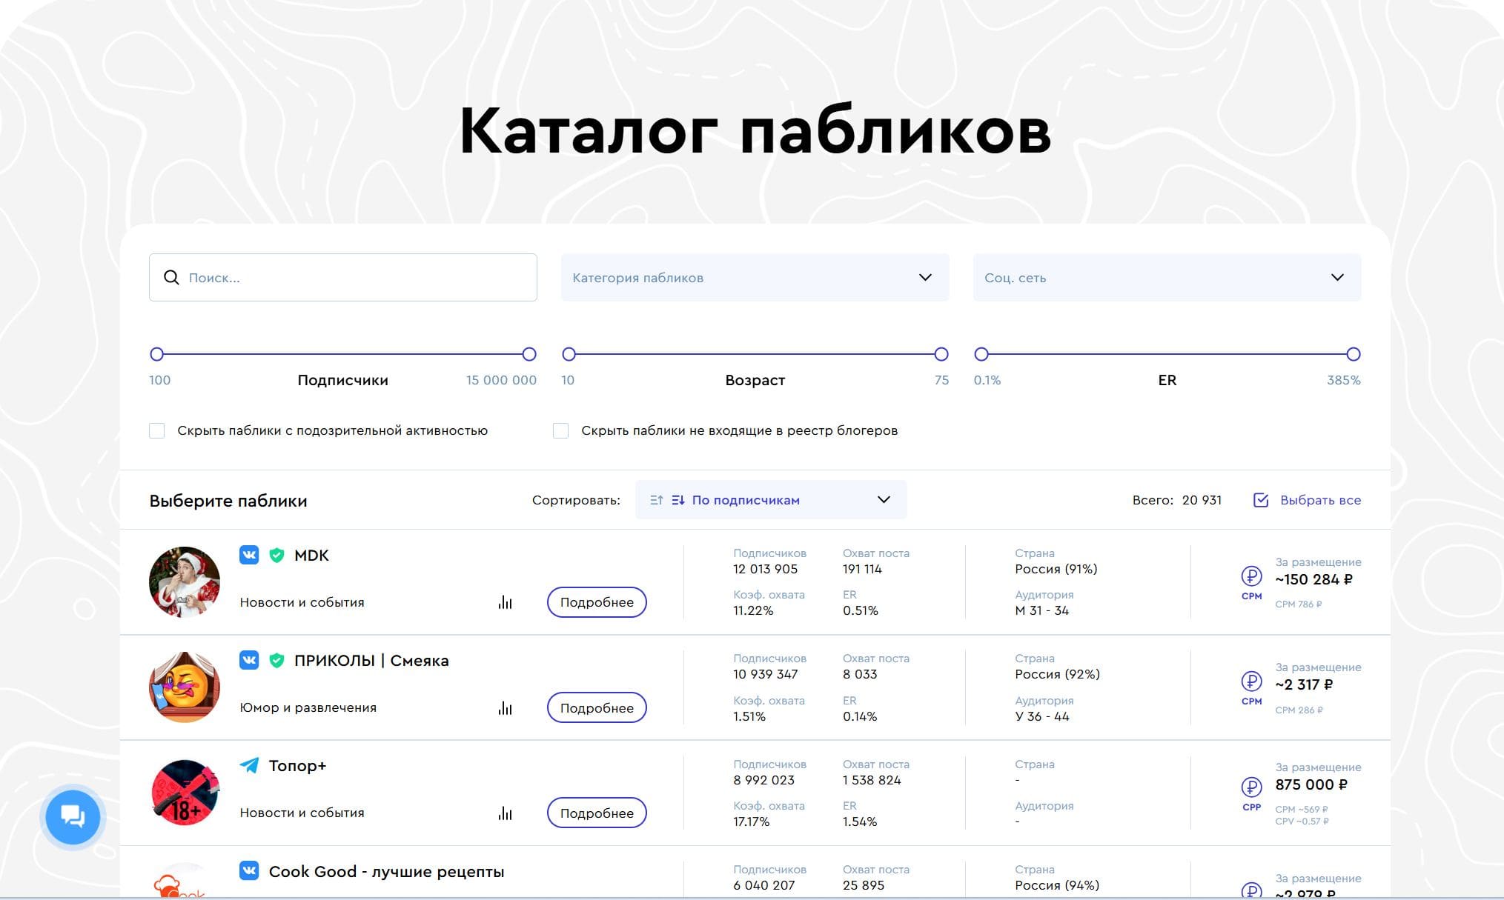Click the Топор+ avatar thumbnail
The image size is (1504, 900).
coord(185,793)
